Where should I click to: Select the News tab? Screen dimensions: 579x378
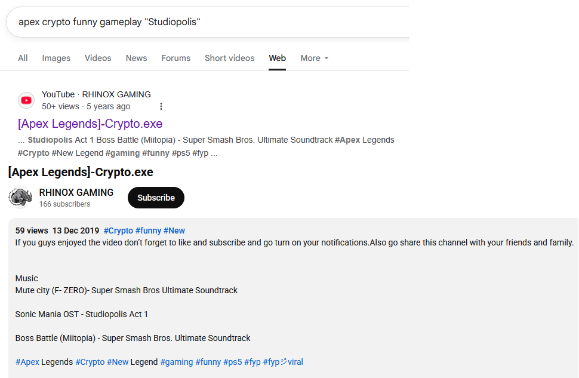tap(136, 58)
